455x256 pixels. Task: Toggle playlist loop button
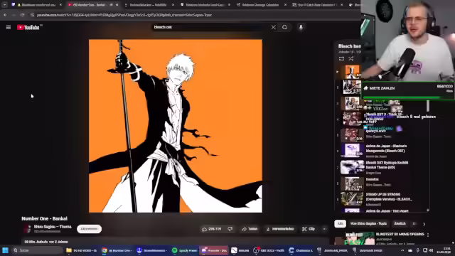pos(341,58)
